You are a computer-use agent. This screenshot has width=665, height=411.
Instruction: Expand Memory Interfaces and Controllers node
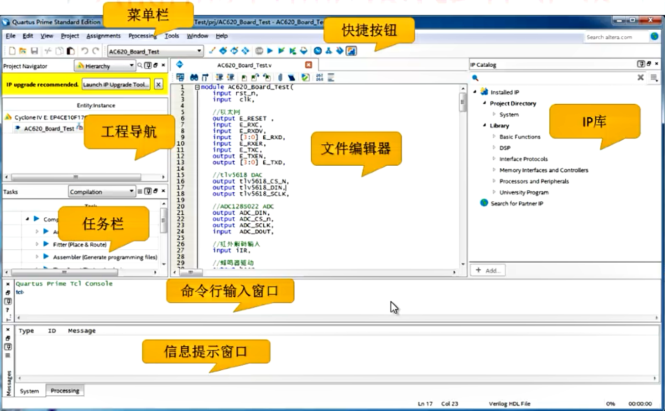coord(494,170)
